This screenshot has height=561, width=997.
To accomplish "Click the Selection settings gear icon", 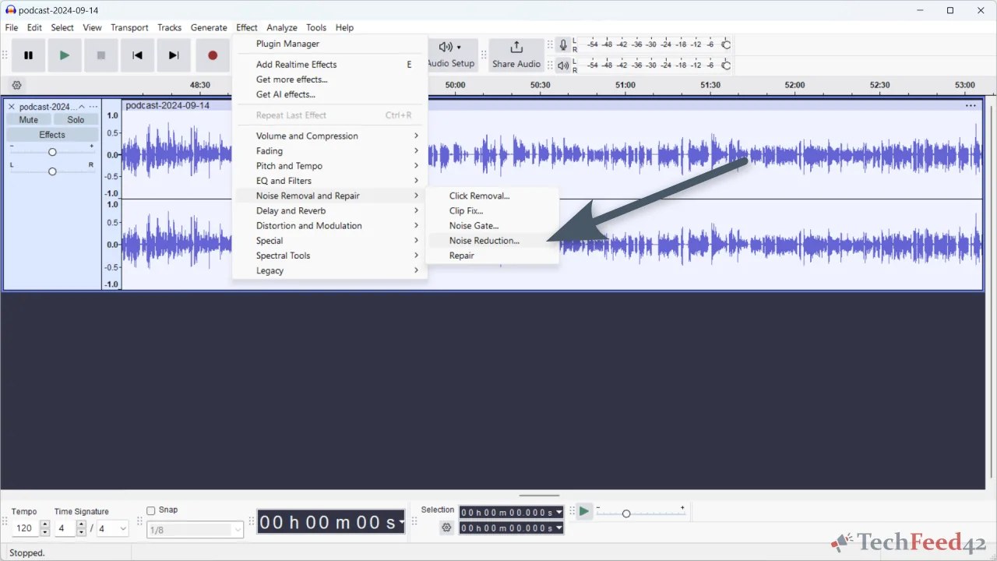I will [x=446, y=527].
